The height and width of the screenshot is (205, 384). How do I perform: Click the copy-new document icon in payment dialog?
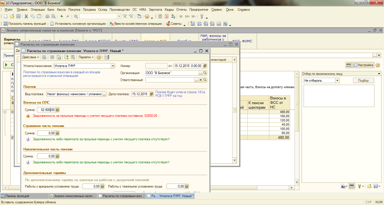pos(59,57)
